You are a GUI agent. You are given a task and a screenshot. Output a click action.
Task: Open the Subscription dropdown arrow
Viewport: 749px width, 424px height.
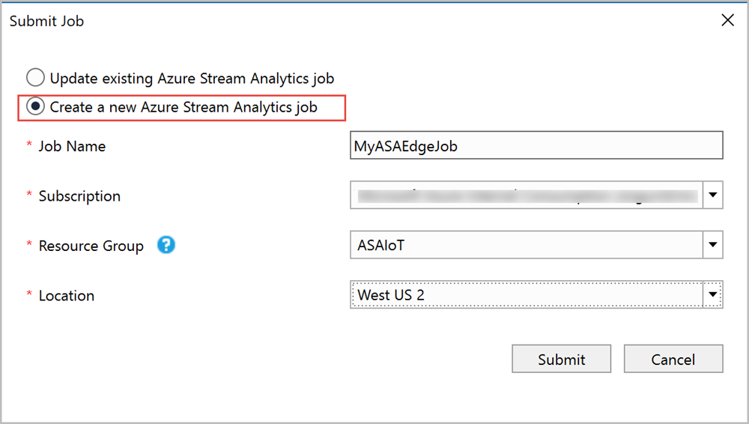(x=713, y=195)
